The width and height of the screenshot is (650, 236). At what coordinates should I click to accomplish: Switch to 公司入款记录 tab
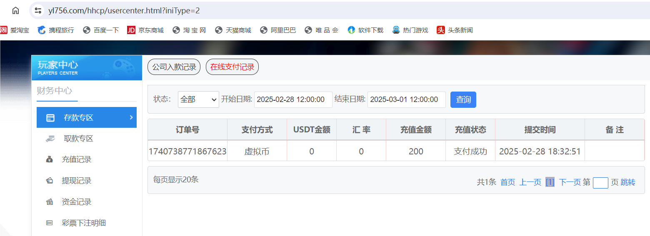[174, 67]
